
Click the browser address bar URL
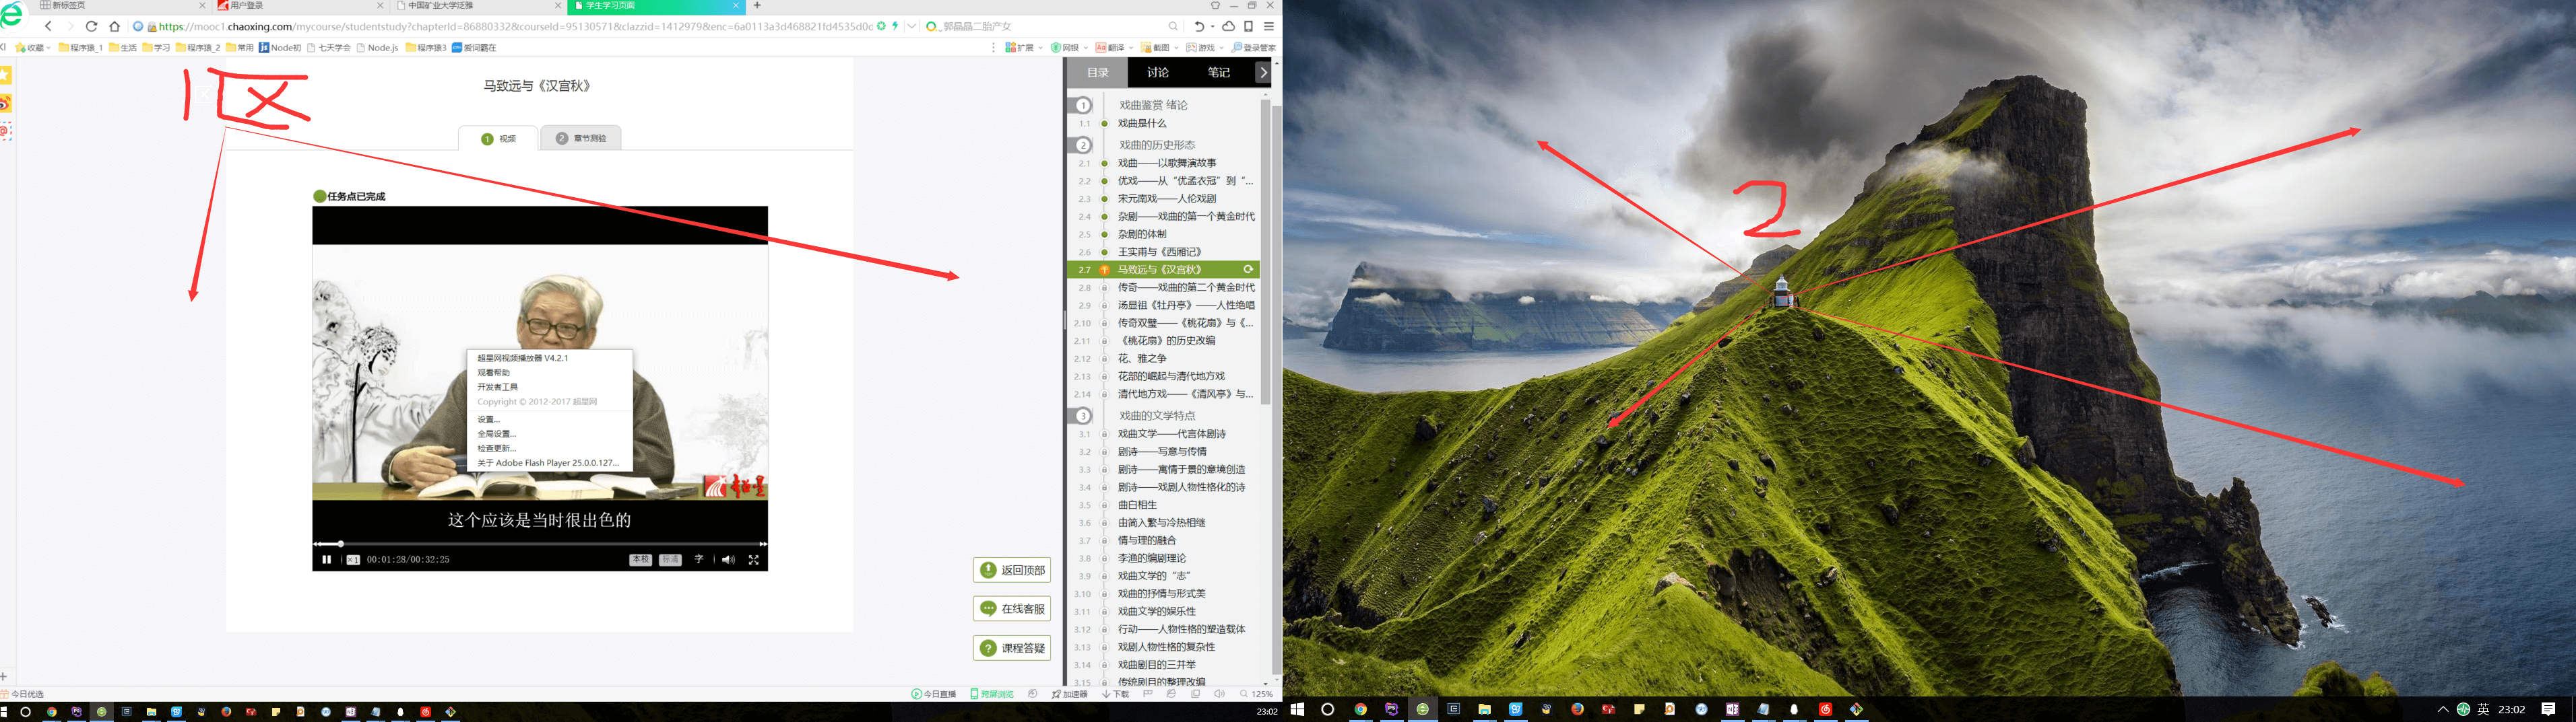coord(515,27)
